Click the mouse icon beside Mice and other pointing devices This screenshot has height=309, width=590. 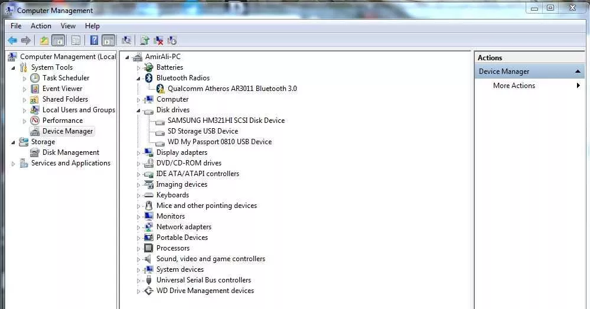click(149, 206)
